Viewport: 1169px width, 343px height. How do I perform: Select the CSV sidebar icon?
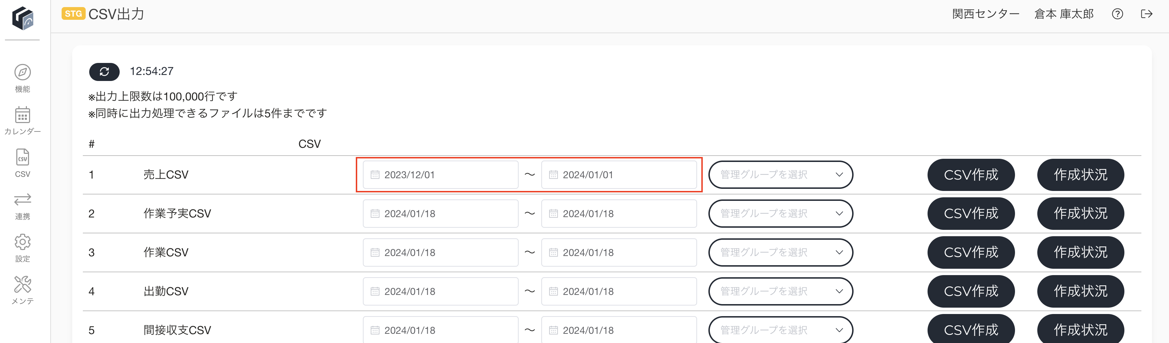pyautogui.click(x=23, y=157)
